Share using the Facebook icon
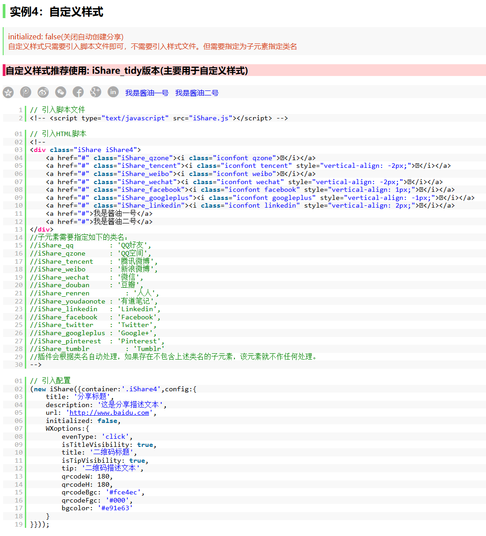 coord(78,92)
